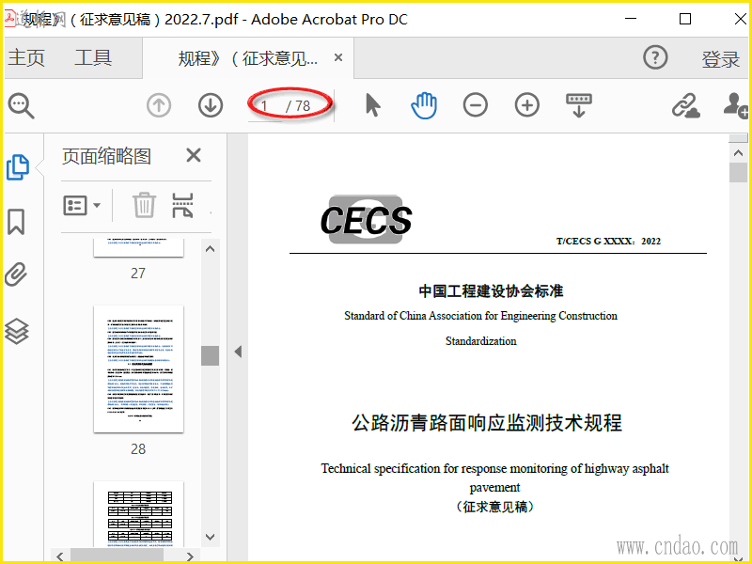The height and width of the screenshot is (564, 752).
Task: Select the 规程》(征求意见... document tab
Action: pyautogui.click(x=247, y=58)
